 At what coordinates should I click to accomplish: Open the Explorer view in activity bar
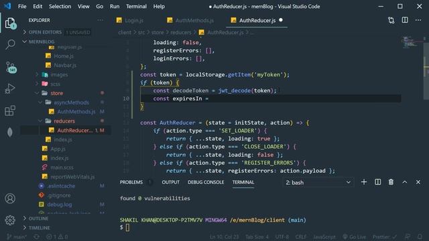pos(10,23)
